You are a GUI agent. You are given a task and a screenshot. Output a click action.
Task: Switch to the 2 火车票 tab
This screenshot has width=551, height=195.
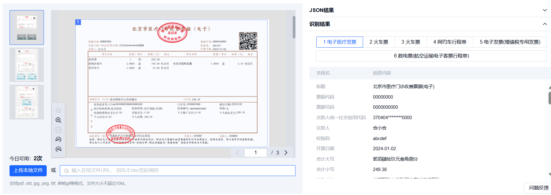point(379,42)
